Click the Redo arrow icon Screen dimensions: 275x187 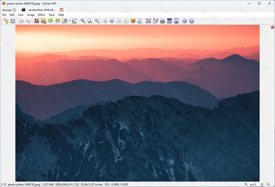pos(28,21)
